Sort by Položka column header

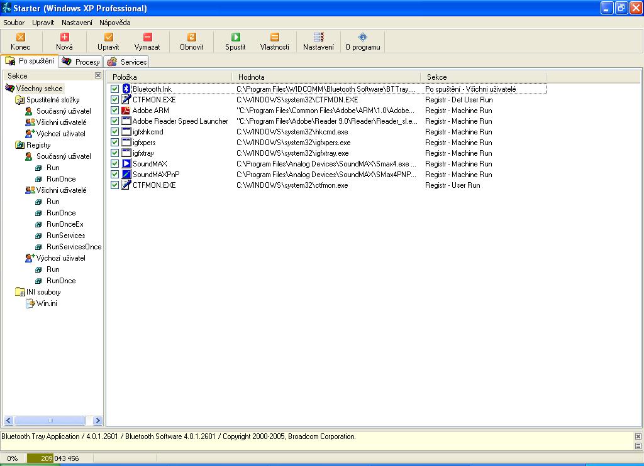169,77
